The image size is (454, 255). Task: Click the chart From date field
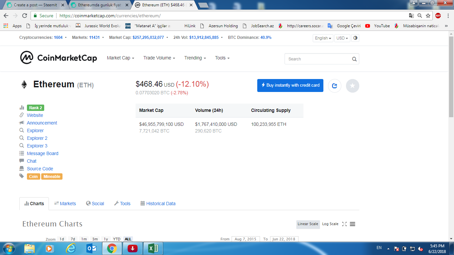click(245, 239)
